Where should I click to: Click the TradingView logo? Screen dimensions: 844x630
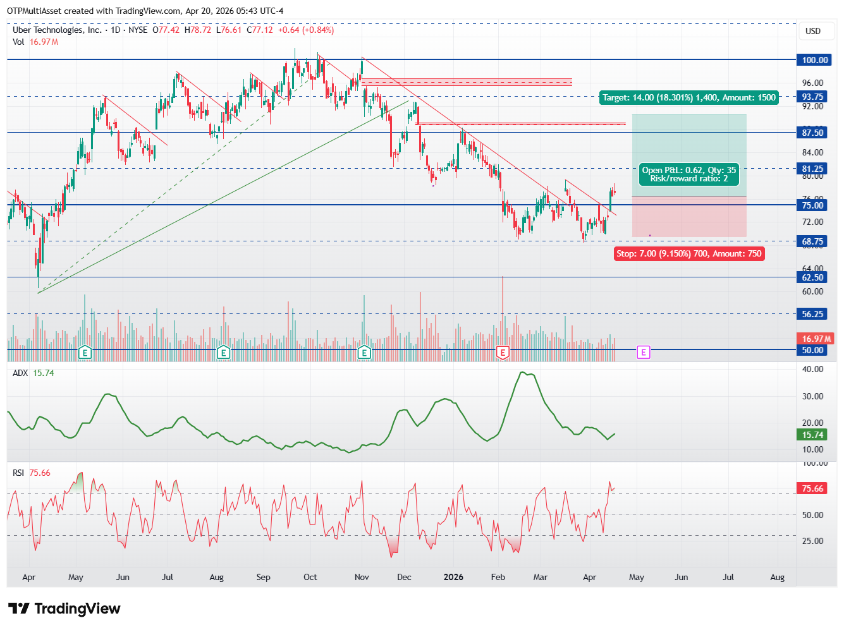64,609
